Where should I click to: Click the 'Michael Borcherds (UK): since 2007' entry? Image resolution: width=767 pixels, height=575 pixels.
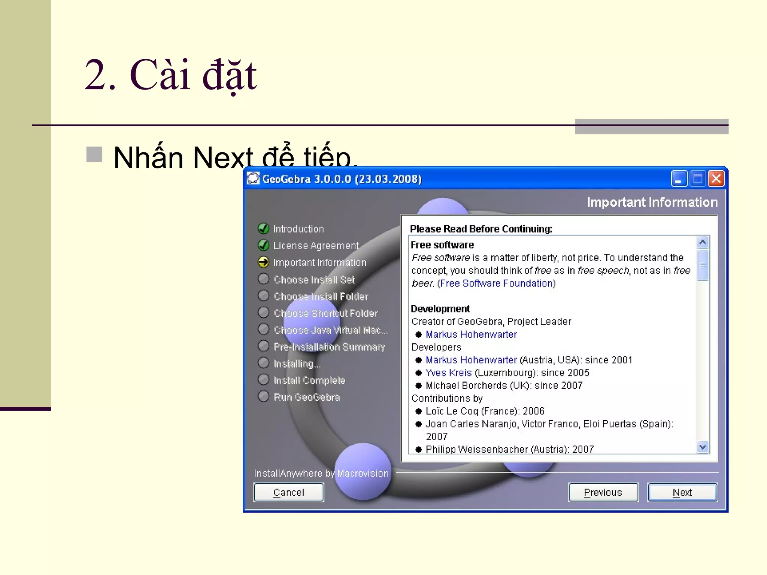pyautogui.click(x=504, y=386)
